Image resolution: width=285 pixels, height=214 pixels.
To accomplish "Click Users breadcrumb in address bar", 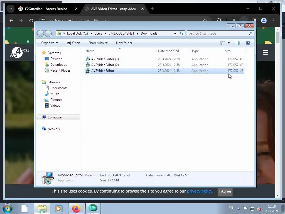I will point(98,33).
